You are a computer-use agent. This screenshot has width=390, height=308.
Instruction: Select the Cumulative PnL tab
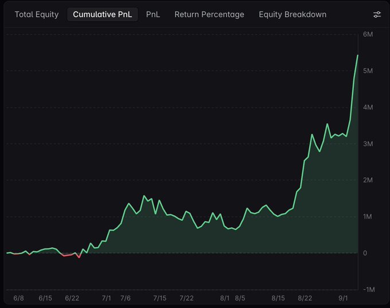click(103, 14)
